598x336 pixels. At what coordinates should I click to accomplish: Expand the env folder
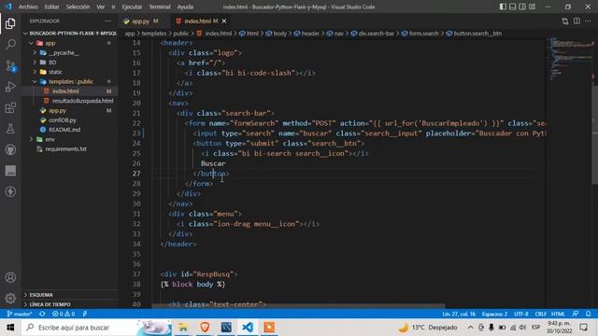pos(50,139)
